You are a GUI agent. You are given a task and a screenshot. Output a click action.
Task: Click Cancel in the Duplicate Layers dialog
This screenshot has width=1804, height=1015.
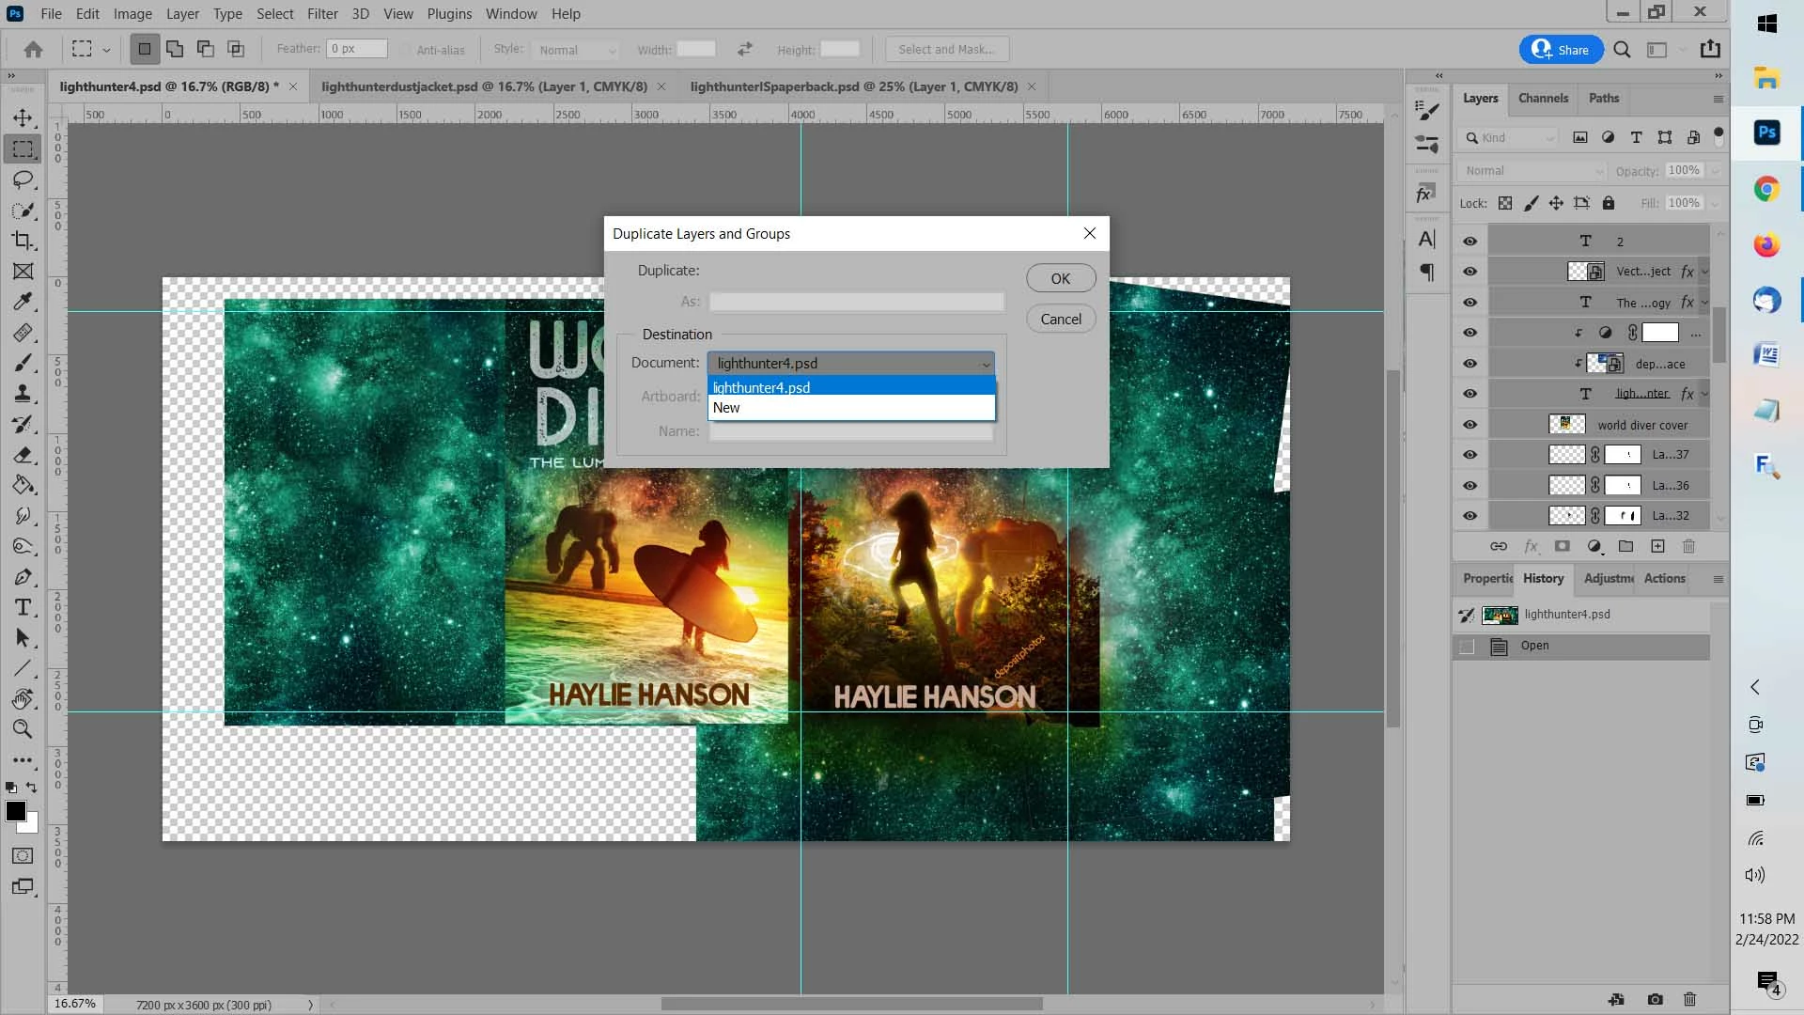1060,319
